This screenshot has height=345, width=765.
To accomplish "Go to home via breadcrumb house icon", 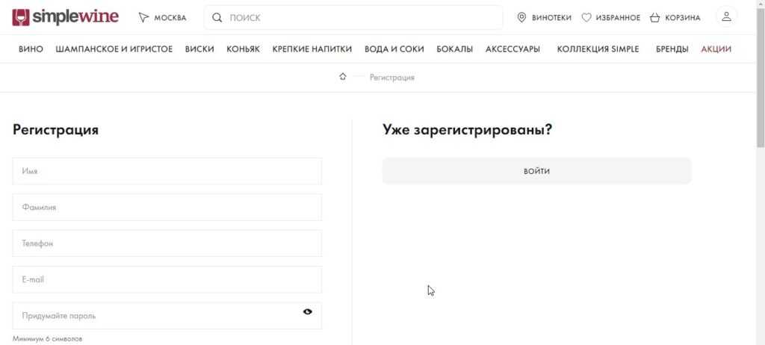I will pyautogui.click(x=343, y=77).
